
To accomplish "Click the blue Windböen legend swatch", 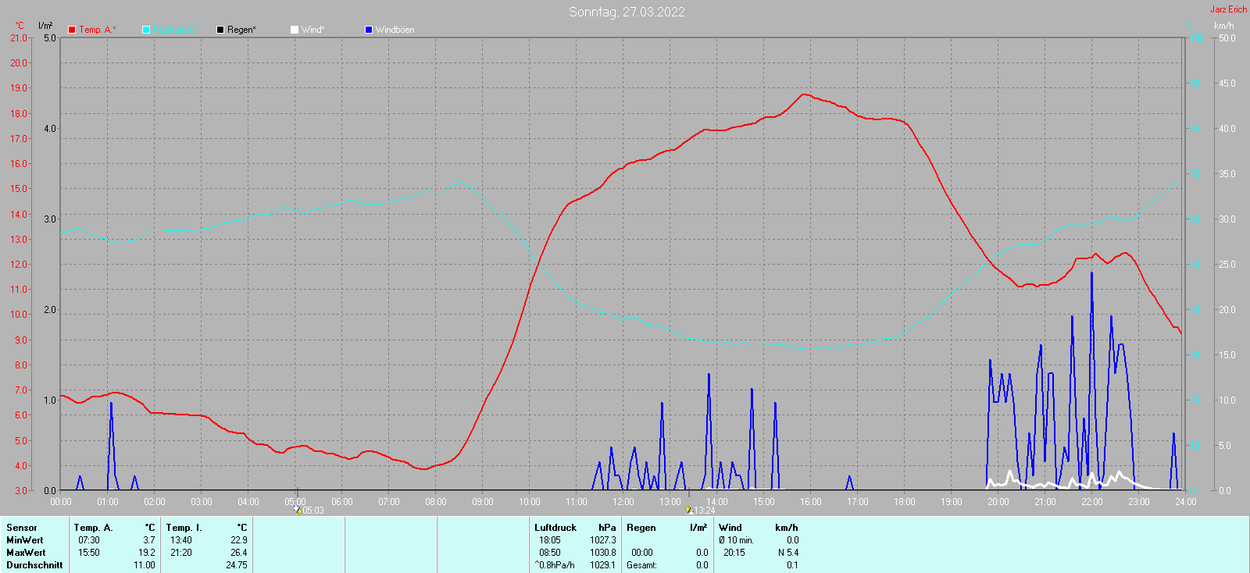I will 369,30.
